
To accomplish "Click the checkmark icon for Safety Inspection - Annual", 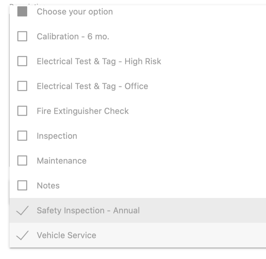I will 22,211.
